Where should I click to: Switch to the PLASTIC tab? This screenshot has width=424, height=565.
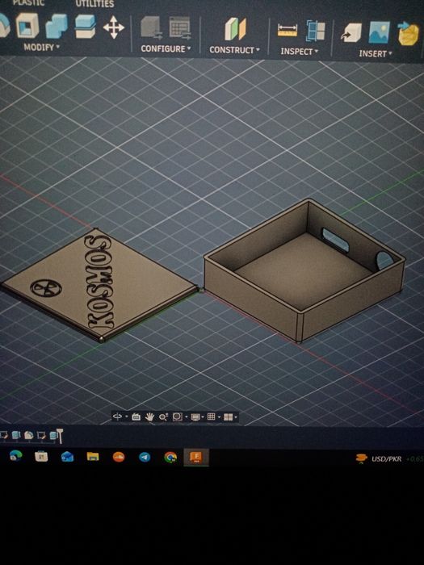click(28, 3)
